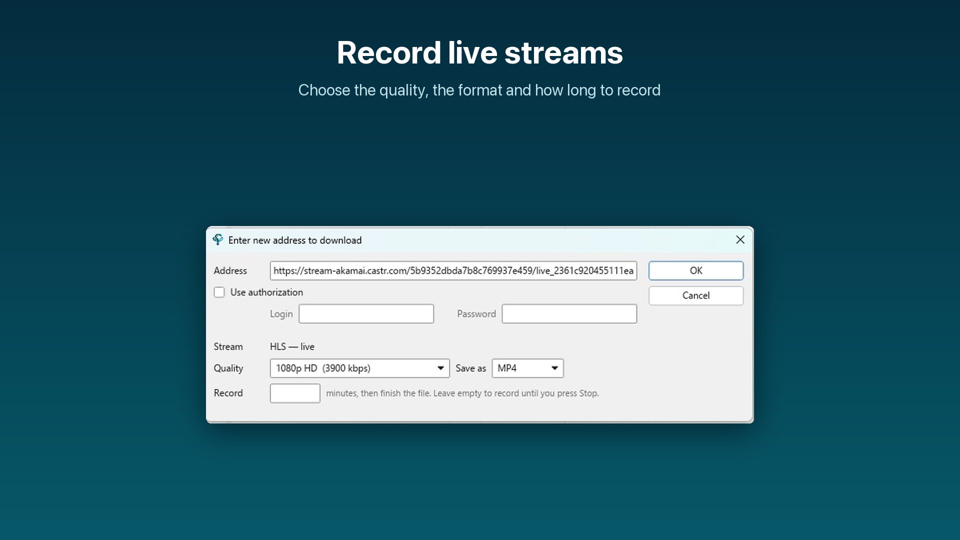This screenshot has width=960, height=540.
Task: Click the Password text field
Action: 569,314
